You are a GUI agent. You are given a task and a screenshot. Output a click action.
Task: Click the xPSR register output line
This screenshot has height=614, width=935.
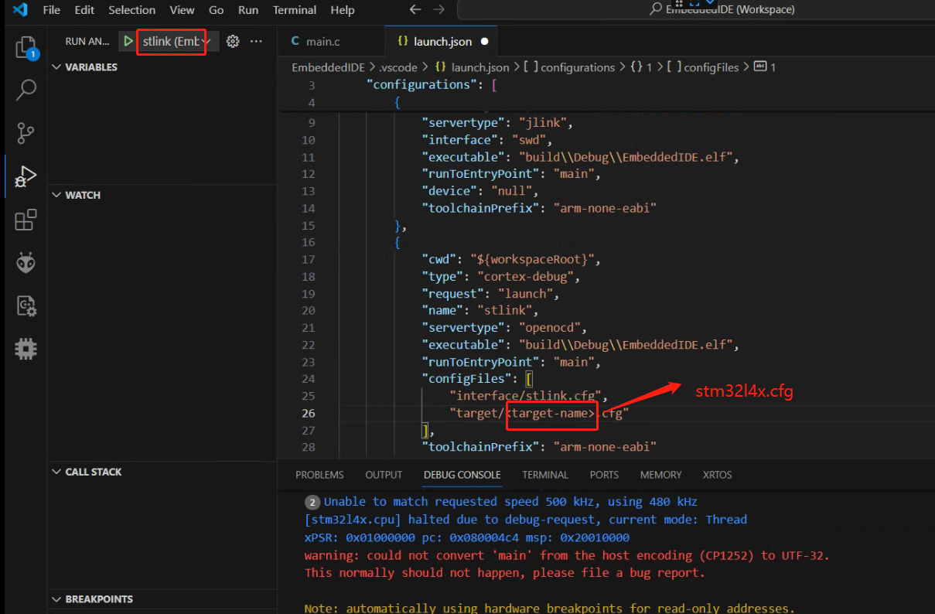[x=467, y=537]
